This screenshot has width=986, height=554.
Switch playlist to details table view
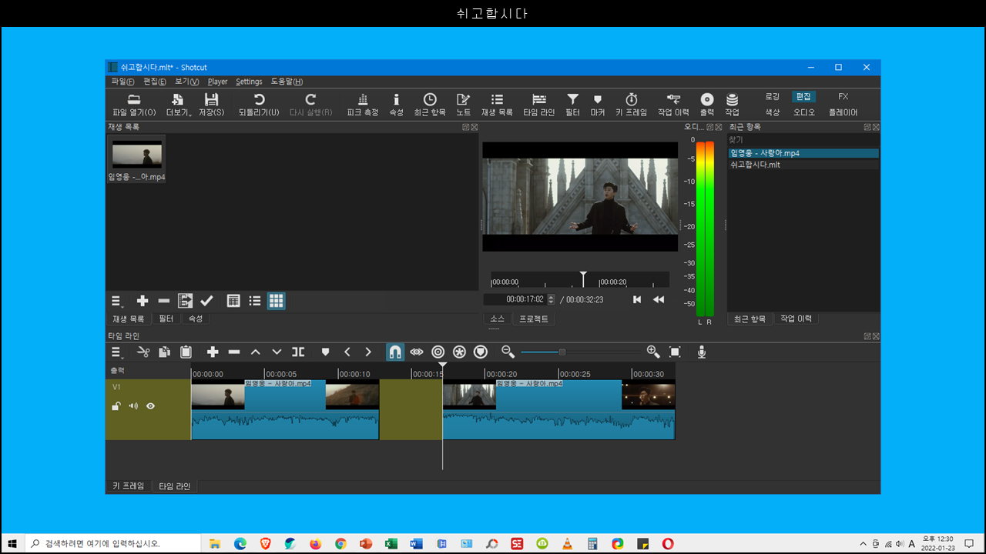coord(233,301)
